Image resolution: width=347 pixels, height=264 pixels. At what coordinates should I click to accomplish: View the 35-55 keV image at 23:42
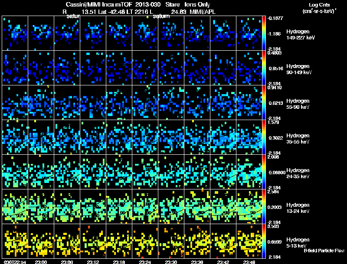tap(223, 137)
